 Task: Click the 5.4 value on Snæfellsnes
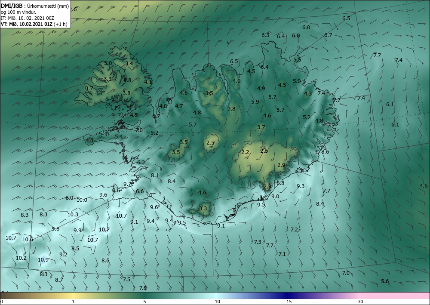pyautogui.click(x=119, y=137)
